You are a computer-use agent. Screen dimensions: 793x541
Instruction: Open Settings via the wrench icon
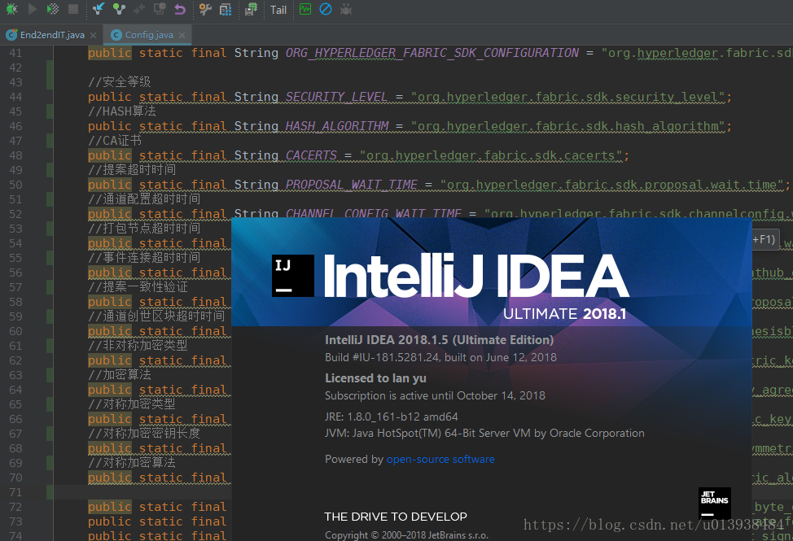pos(205,9)
